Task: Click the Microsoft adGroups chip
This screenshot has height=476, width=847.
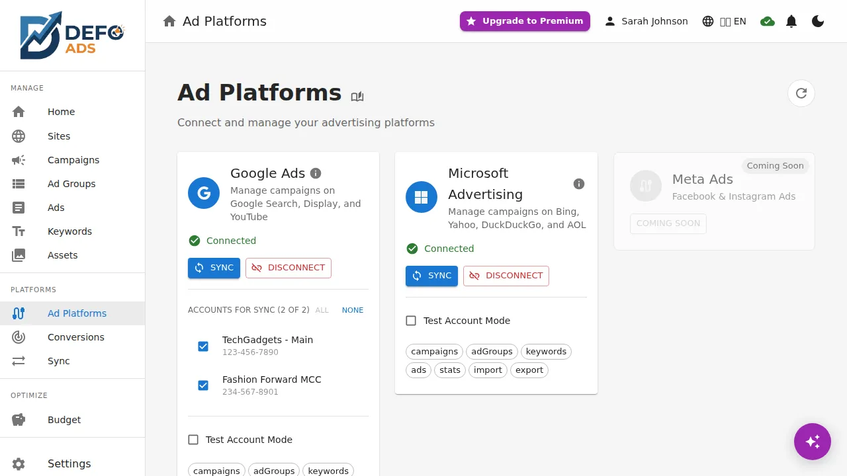Action: tap(492, 352)
